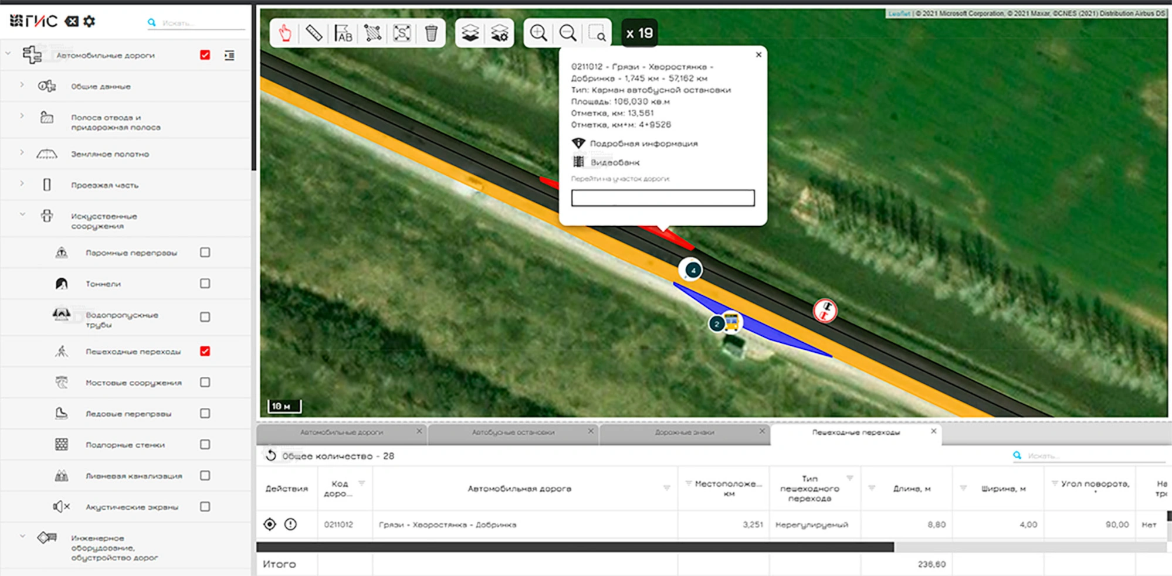
Task: Expand the Проезжая часть section
Action: (22, 184)
